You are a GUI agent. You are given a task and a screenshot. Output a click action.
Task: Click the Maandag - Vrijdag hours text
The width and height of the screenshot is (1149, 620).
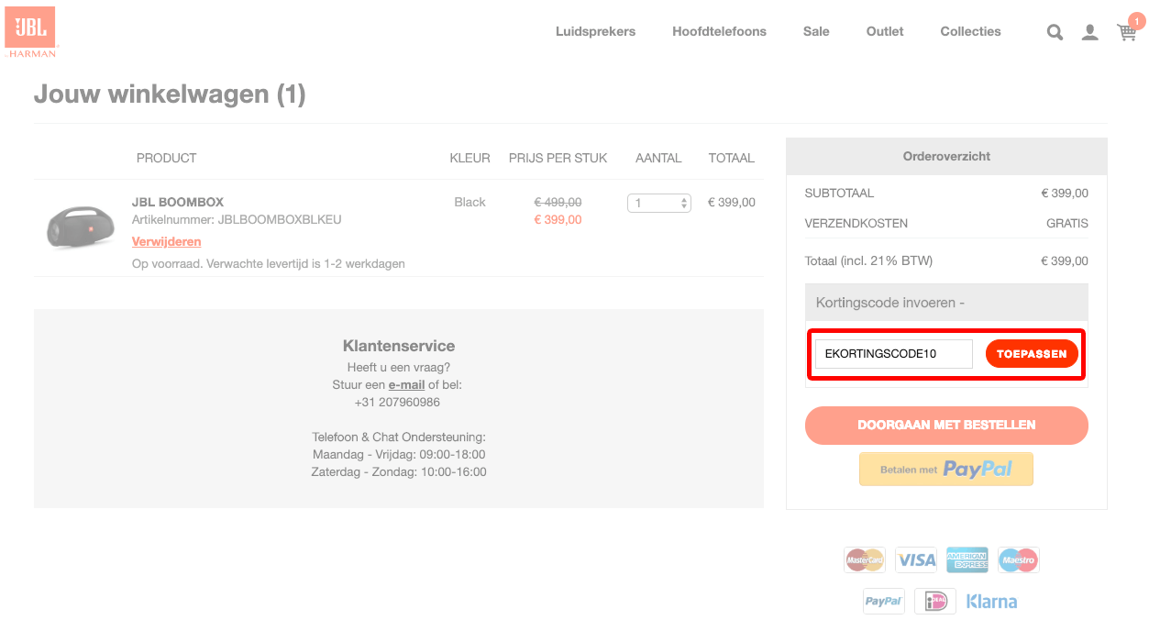(x=399, y=455)
